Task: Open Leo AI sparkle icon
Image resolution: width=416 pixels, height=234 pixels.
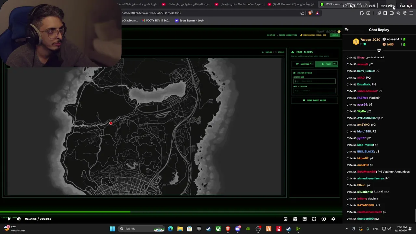Action: tap(398, 13)
